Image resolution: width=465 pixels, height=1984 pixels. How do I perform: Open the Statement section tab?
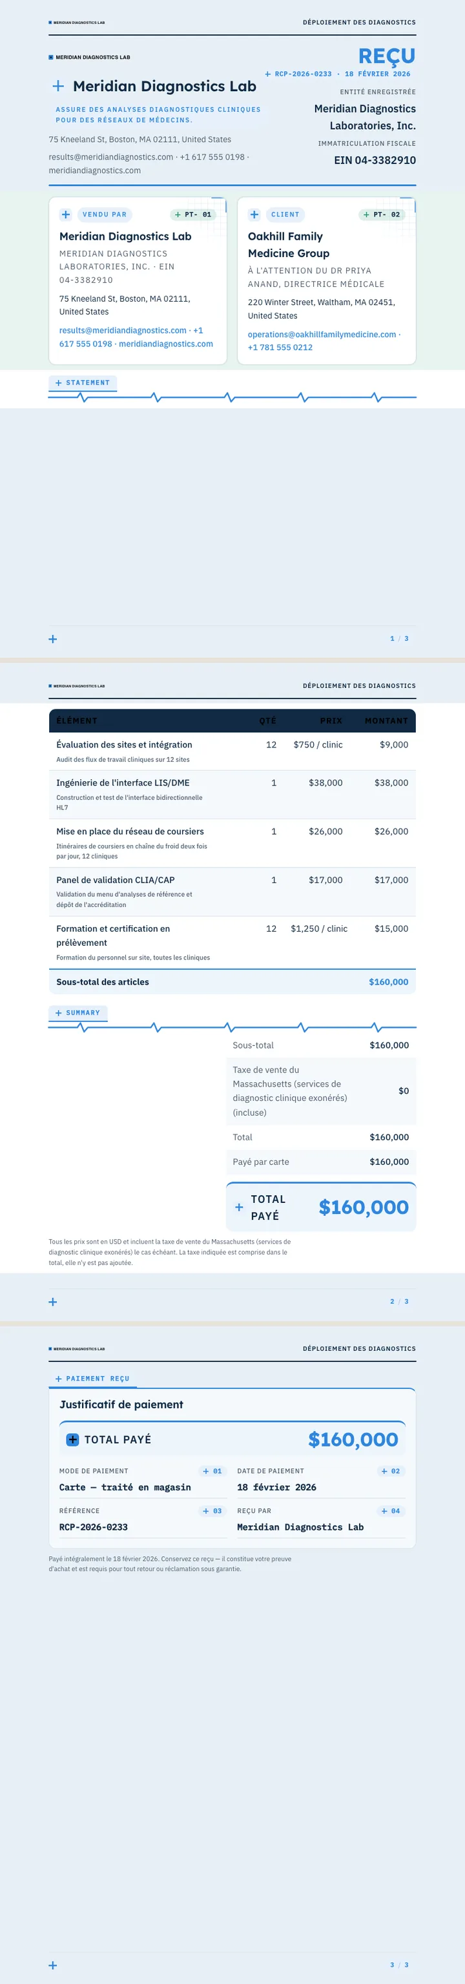[x=83, y=383]
